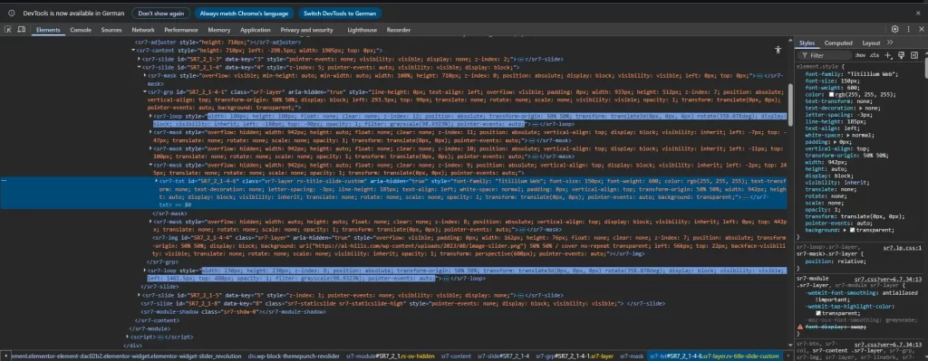Open the Privacy and security tab
This screenshot has height=361, width=928.
tap(306, 30)
